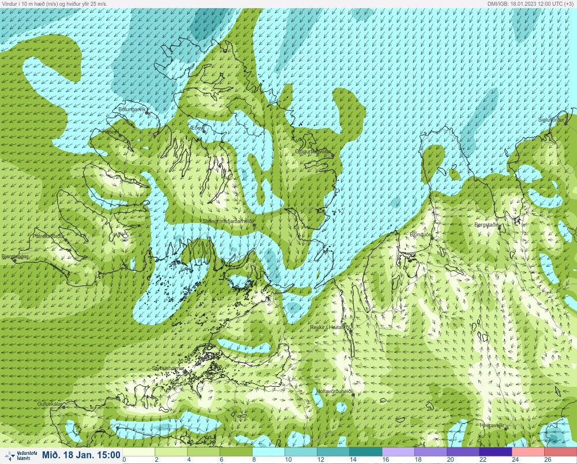This screenshot has height=464, width=577.
Task: Click the 'DMI/IGB: 18.01.2023 12:00 UTC' model run text
Action: pyautogui.click(x=531, y=3)
